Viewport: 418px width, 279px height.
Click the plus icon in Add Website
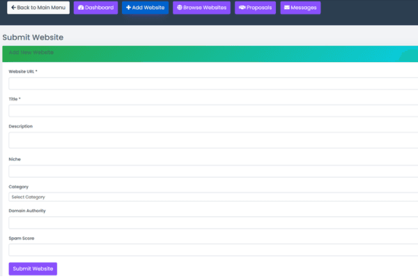tap(128, 8)
